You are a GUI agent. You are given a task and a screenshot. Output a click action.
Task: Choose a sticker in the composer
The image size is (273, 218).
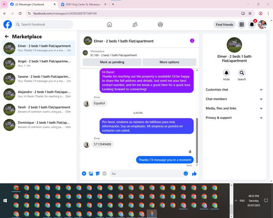(x=98, y=173)
